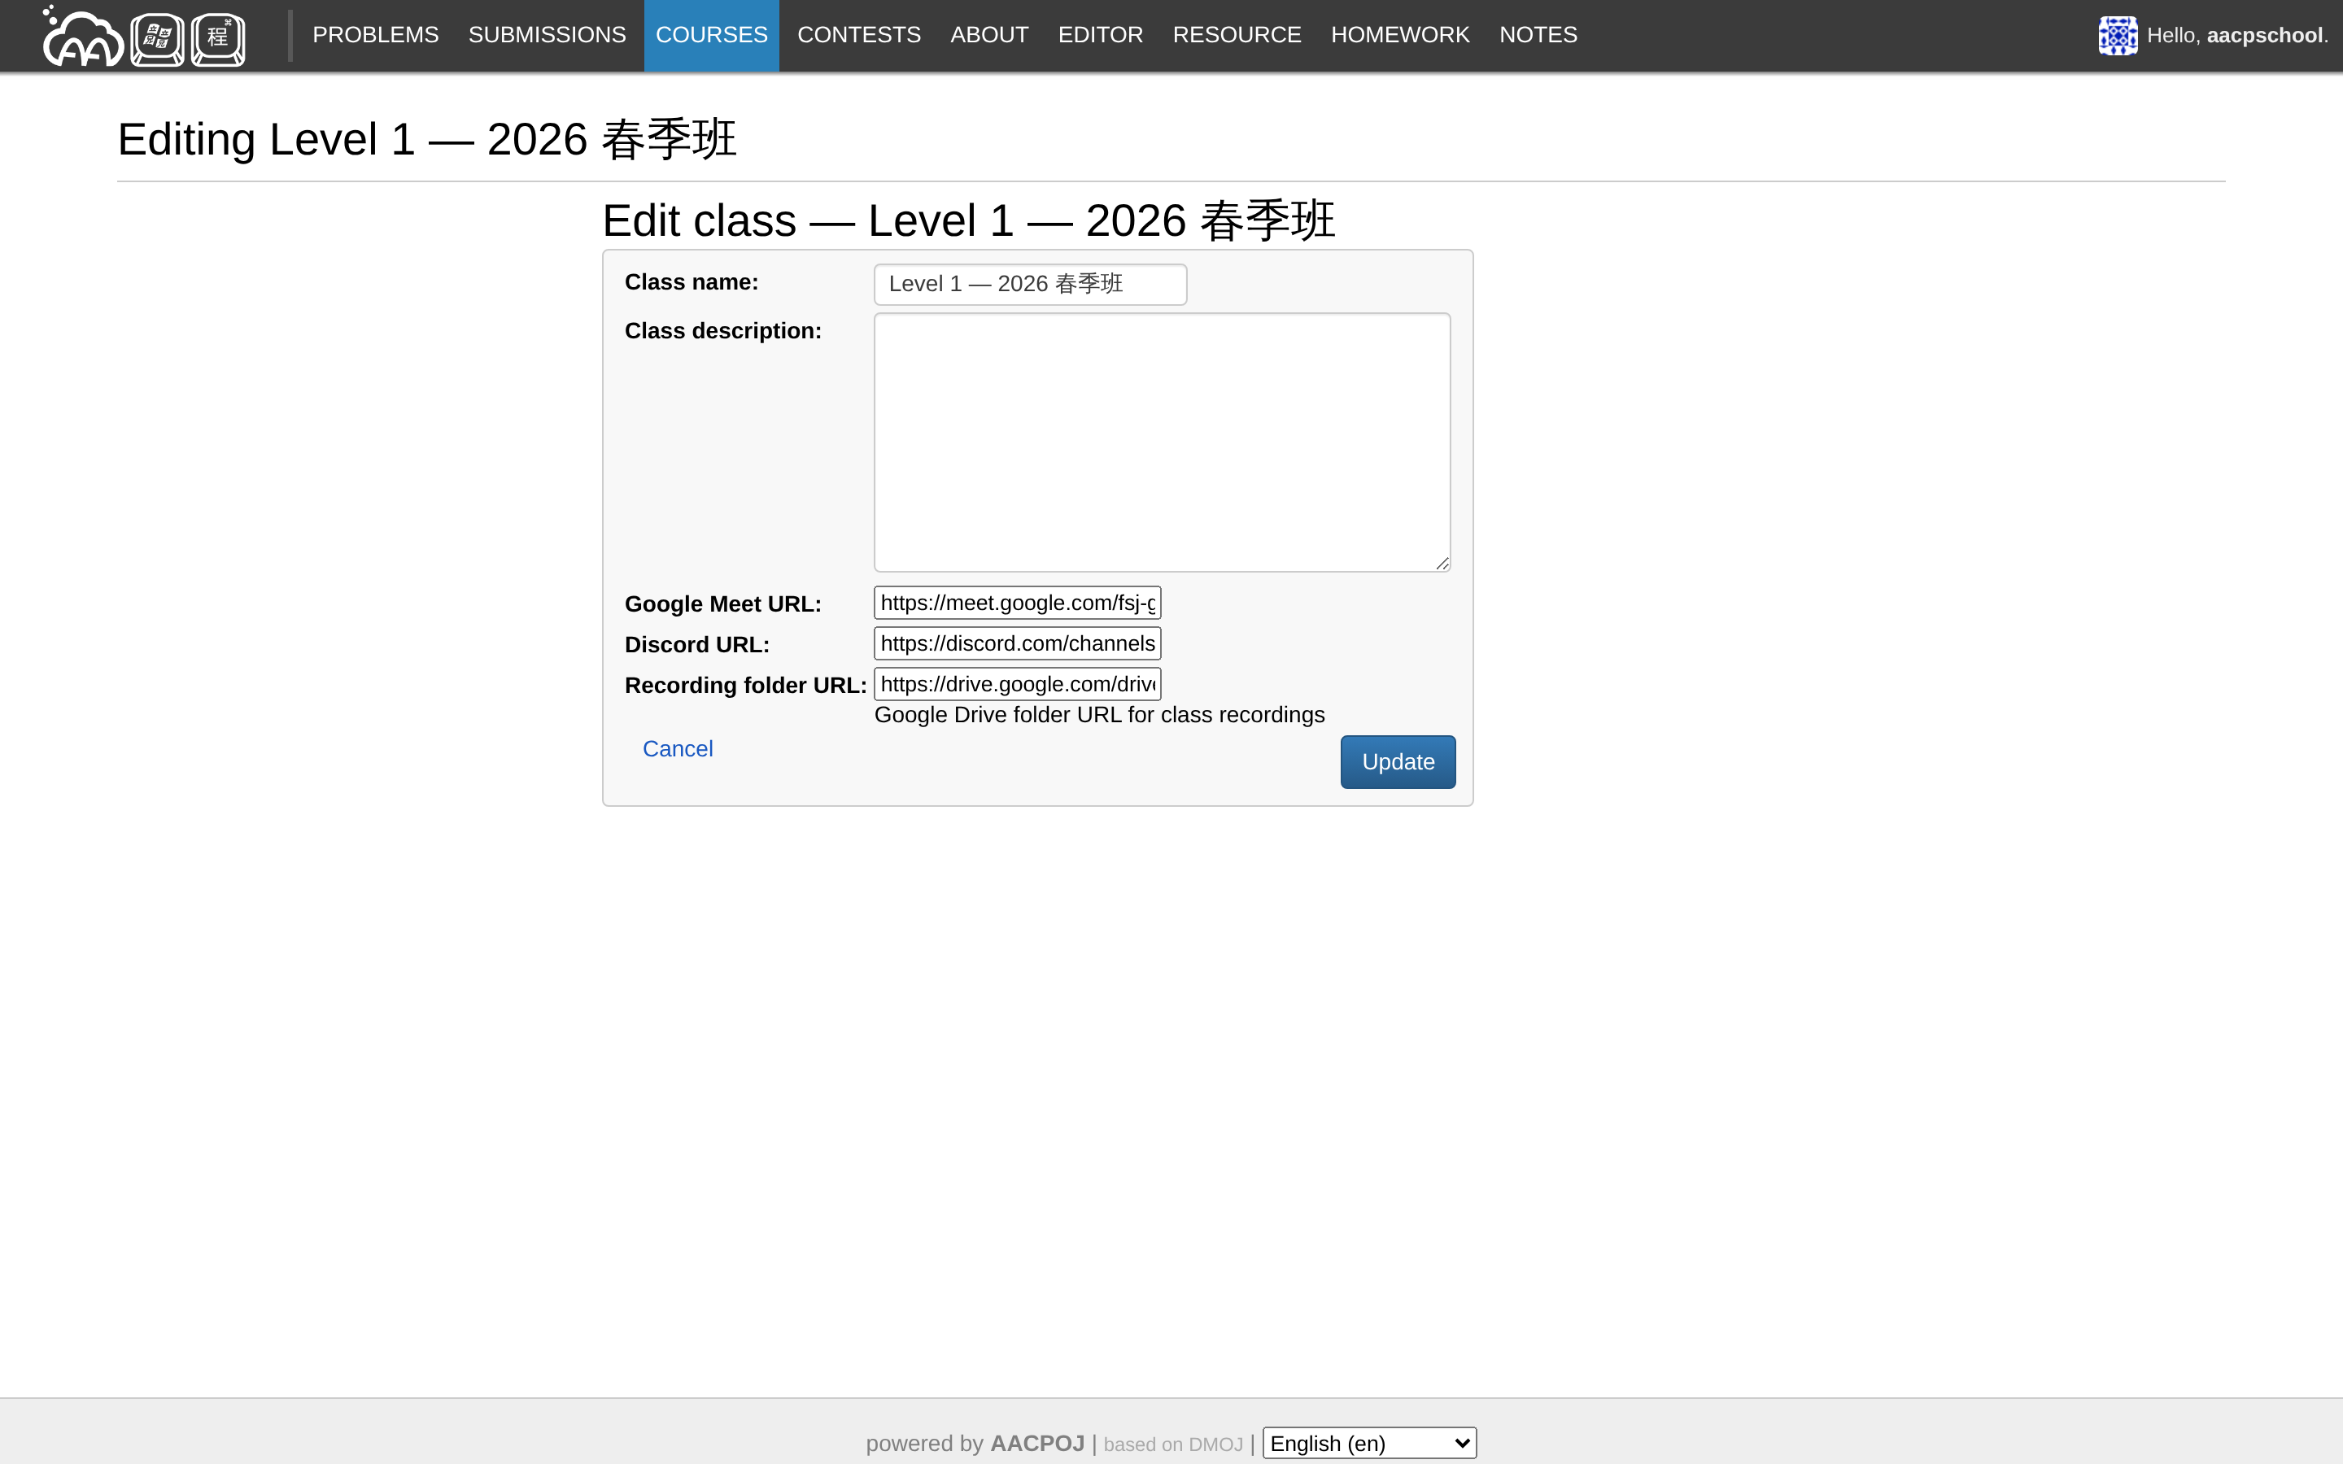Open the EDITOR page from navbar
This screenshot has height=1464, width=2343.
(1100, 35)
